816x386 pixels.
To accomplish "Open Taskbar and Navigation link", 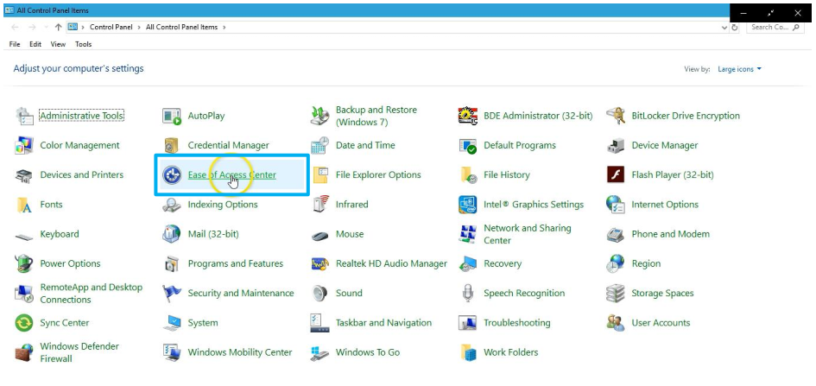I will [x=383, y=323].
